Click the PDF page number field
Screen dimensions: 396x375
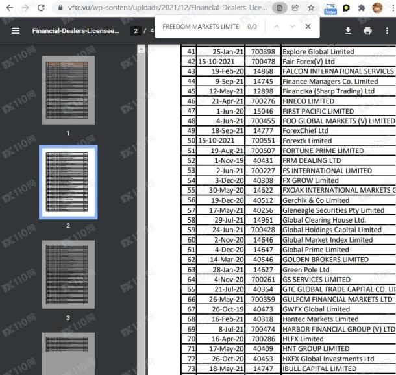[136, 30]
